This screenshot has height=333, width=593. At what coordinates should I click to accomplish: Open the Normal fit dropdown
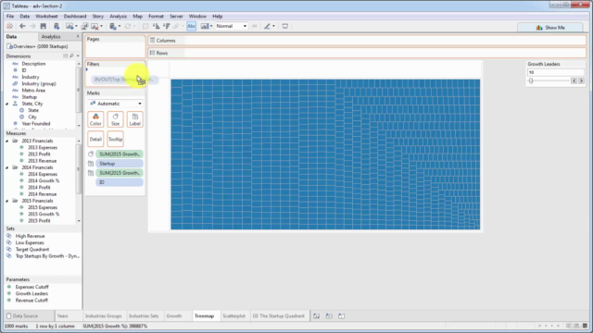click(231, 26)
